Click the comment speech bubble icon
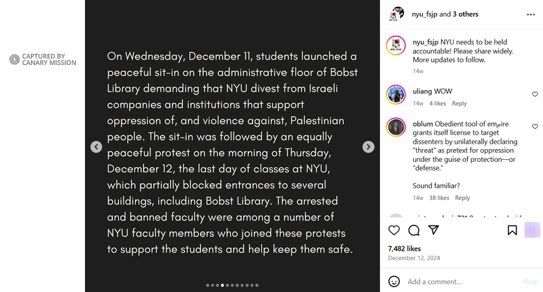Image resolution: width=543 pixels, height=292 pixels. point(413,230)
